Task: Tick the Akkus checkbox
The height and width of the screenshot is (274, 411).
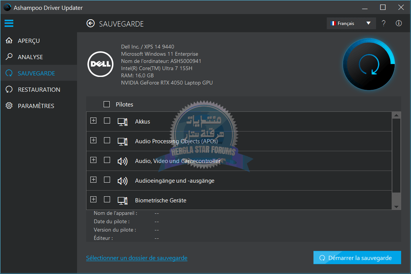Action: tap(107, 121)
